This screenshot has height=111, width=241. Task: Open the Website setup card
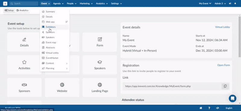(x=62, y=87)
